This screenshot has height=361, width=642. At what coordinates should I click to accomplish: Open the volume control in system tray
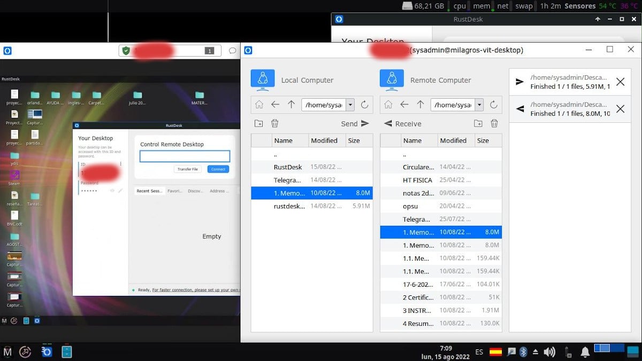coord(549,352)
